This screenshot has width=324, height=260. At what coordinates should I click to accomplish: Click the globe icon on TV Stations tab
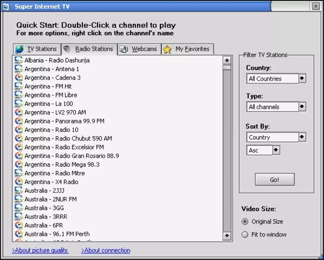[19, 49]
